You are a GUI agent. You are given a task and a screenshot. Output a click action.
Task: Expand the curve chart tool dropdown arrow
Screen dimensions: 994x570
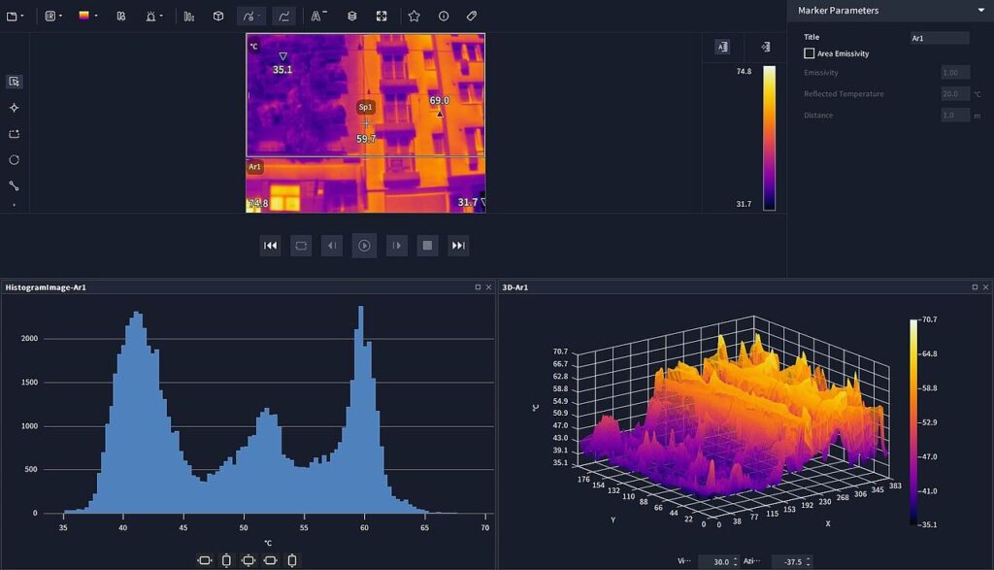tap(258, 17)
